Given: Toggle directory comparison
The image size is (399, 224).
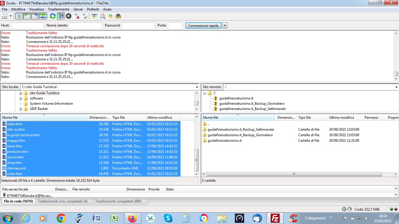Looking at the screenshot, I should [x=103, y=16].
